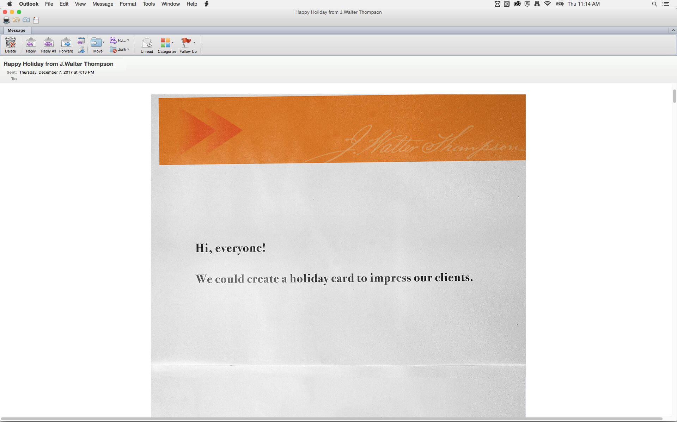Click the Junk folder icon
This screenshot has height=422, width=677.
[x=113, y=50]
